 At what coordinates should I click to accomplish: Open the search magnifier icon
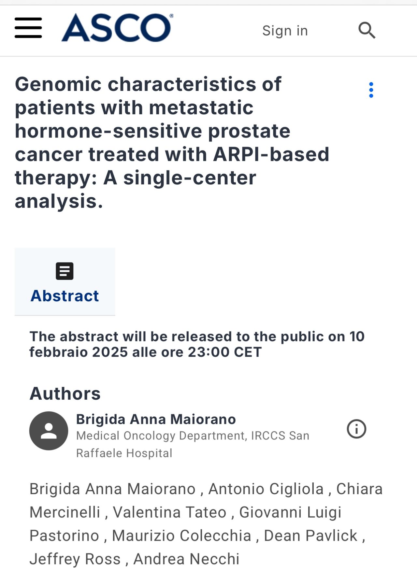pos(367,30)
